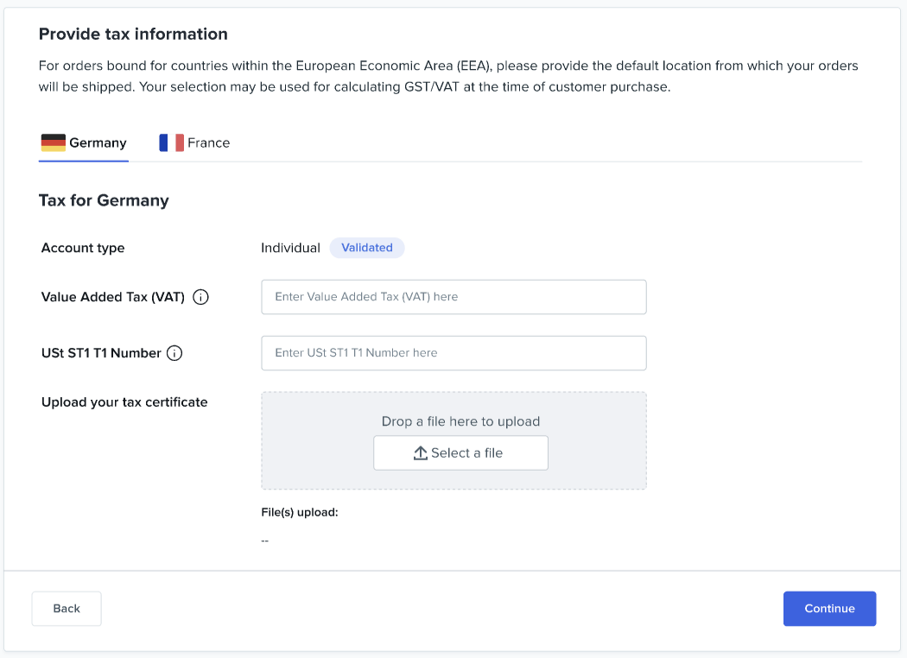907x658 pixels.
Task: Click the 'Account type' label
Action: pos(83,248)
